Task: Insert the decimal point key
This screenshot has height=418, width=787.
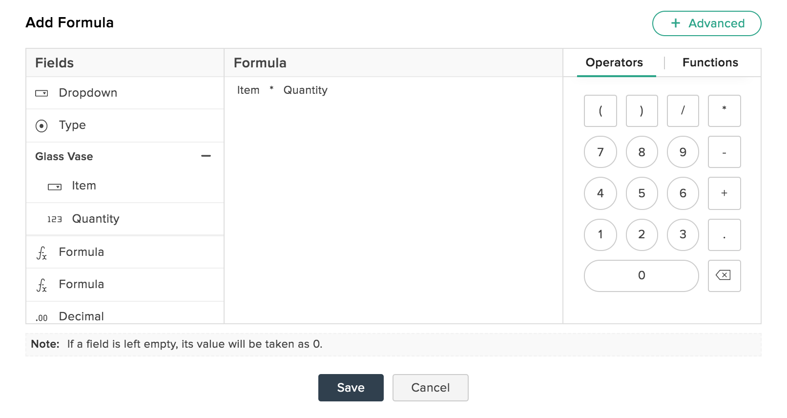Action: 724,235
